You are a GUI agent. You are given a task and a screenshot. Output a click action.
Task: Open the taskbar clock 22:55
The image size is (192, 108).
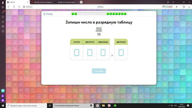181,106
